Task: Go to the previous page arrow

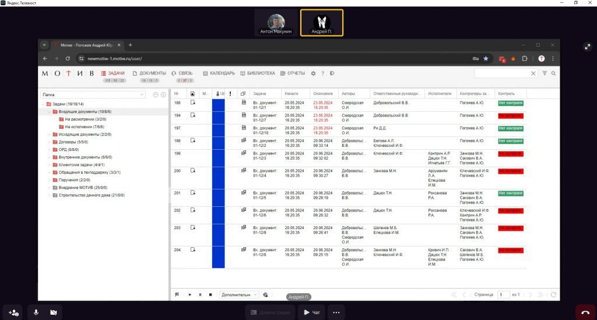Action: point(463,294)
